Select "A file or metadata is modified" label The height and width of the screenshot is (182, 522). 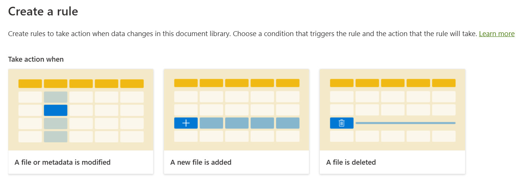(63, 162)
